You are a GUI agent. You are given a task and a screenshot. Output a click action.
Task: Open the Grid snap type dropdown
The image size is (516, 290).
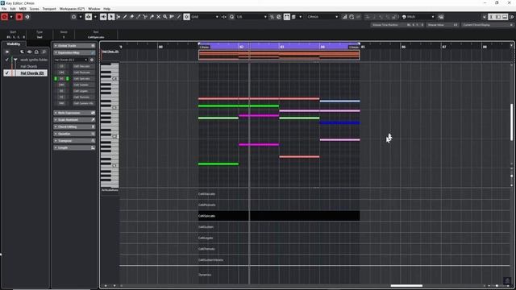click(x=205, y=17)
